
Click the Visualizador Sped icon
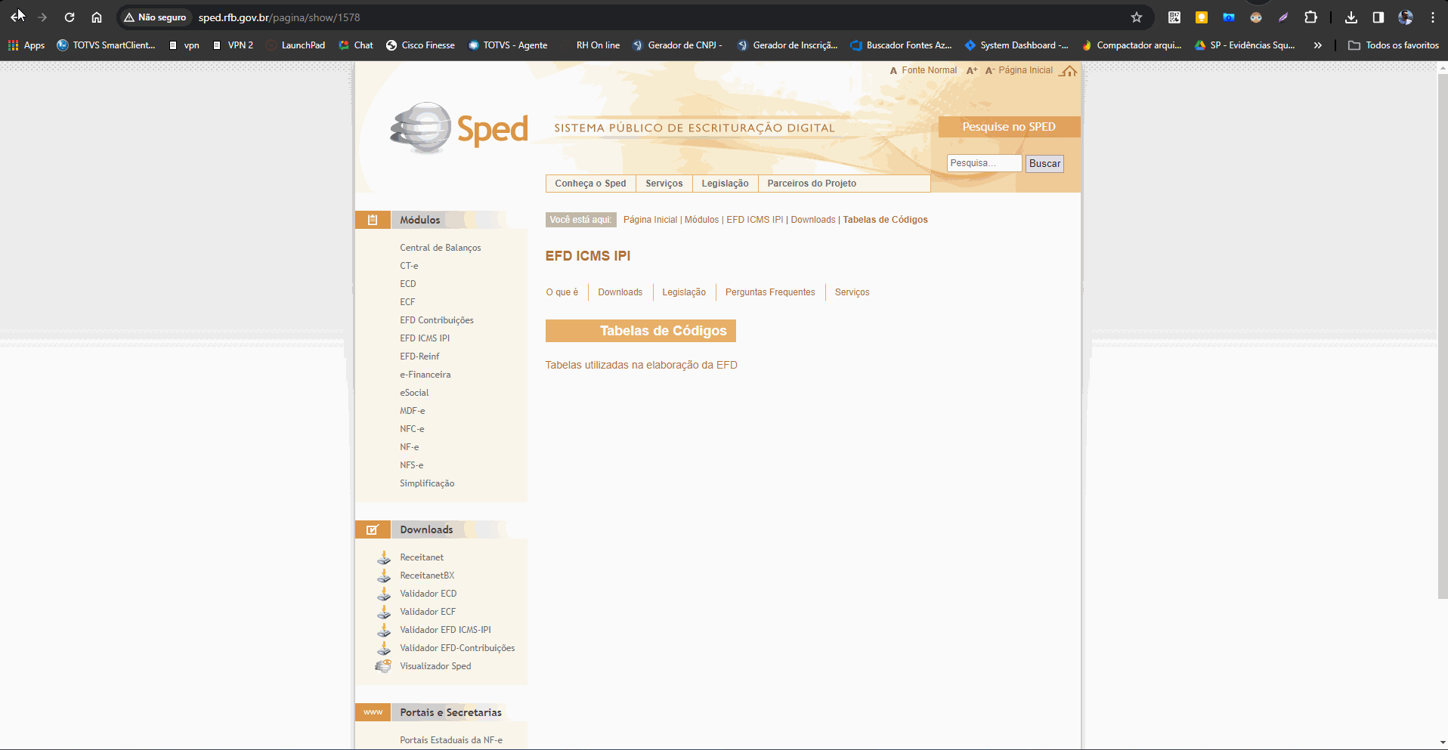tap(383, 666)
